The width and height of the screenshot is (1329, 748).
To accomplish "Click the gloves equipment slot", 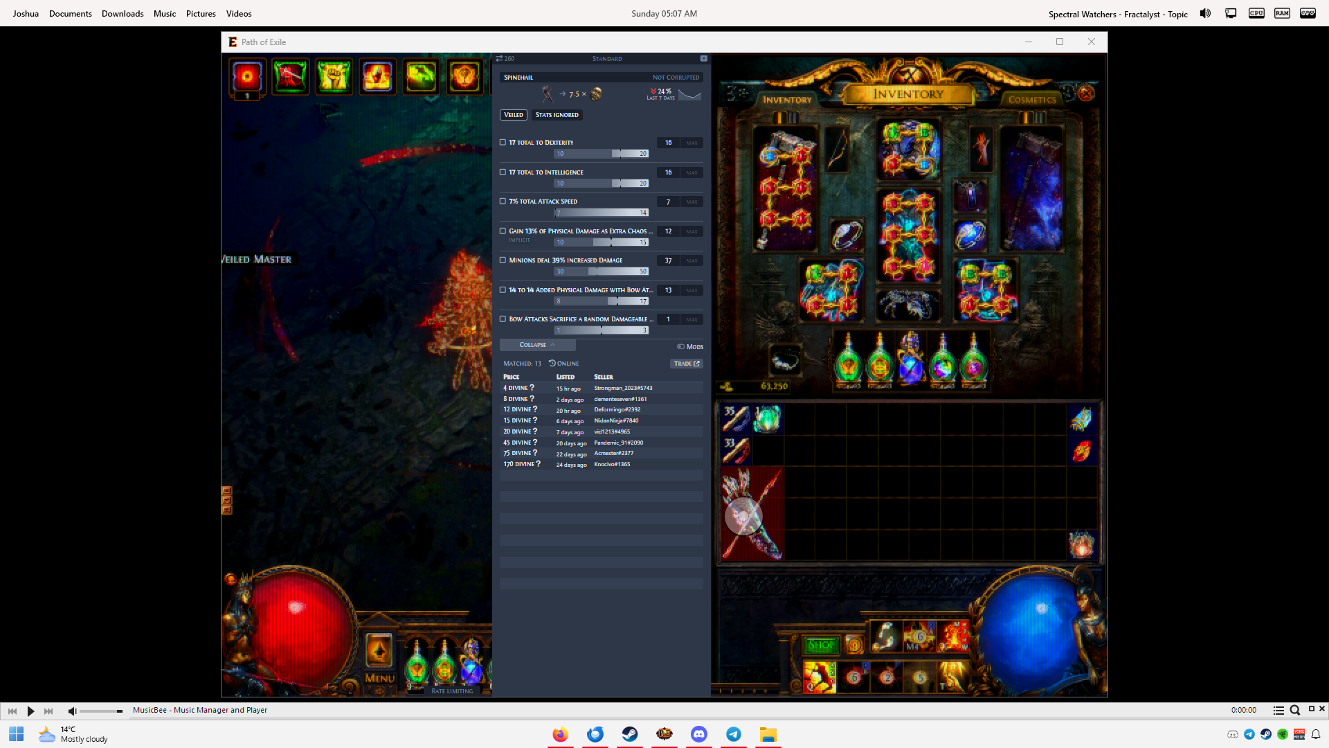I will pyautogui.click(x=831, y=290).
